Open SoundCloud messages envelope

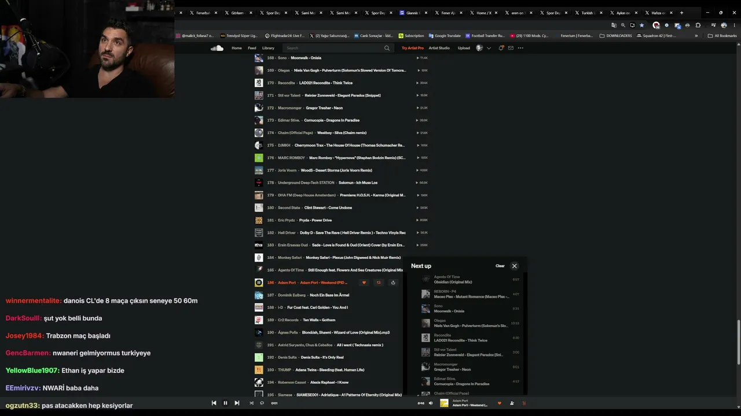[511, 48]
